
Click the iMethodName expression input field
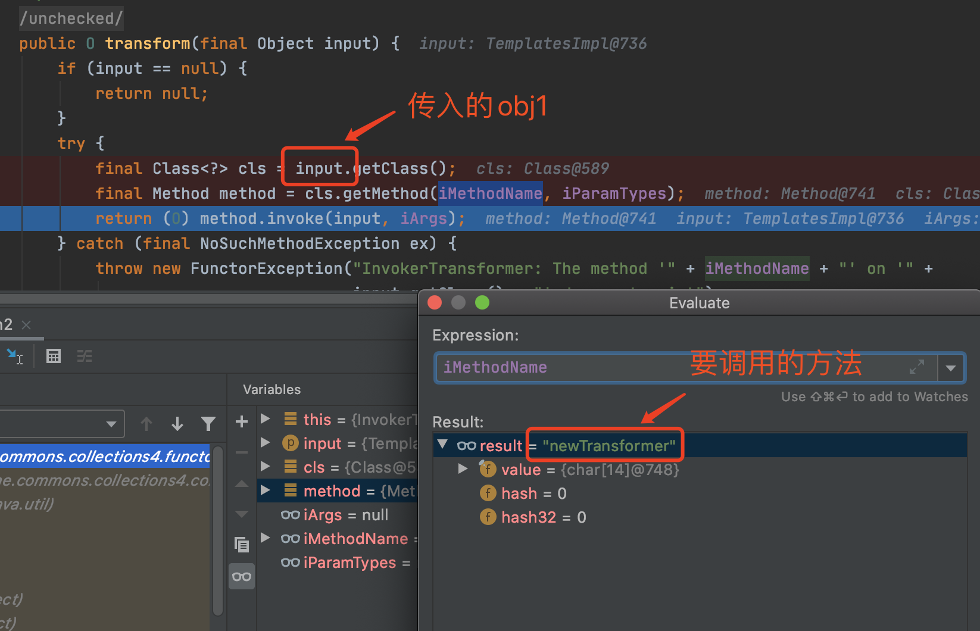tap(595, 368)
